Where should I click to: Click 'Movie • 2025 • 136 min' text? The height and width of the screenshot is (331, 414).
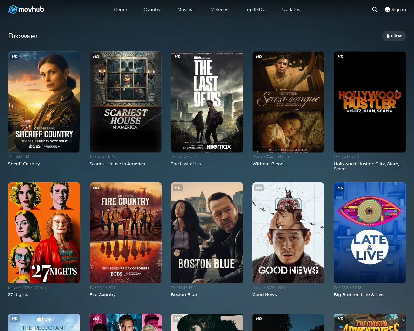tap(271, 288)
